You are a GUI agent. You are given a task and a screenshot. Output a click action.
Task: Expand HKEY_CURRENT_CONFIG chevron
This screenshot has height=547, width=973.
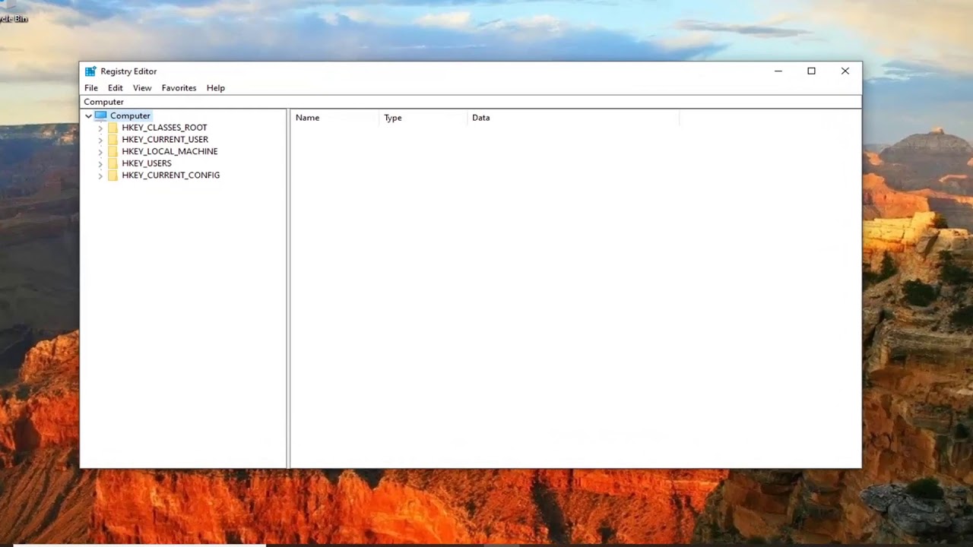[100, 175]
